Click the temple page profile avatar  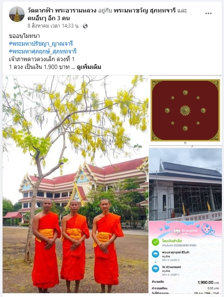pyautogui.click(x=17, y=14)
